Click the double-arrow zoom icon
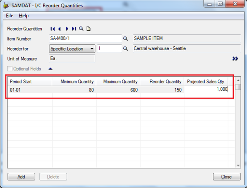Screen dimensions: 247x188 click(235, 59)
